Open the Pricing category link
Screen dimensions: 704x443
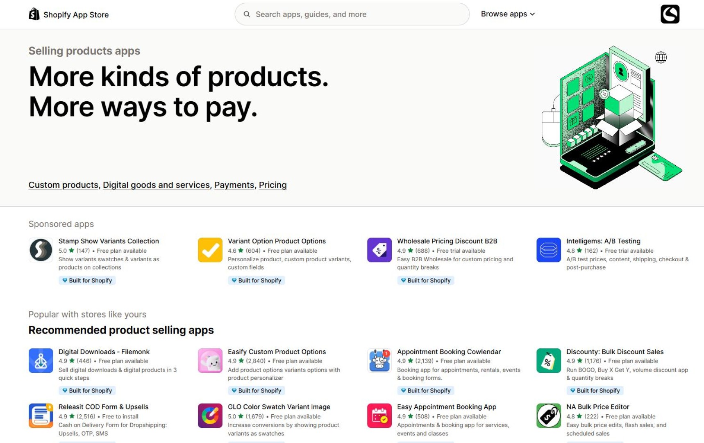click(273, 185)
